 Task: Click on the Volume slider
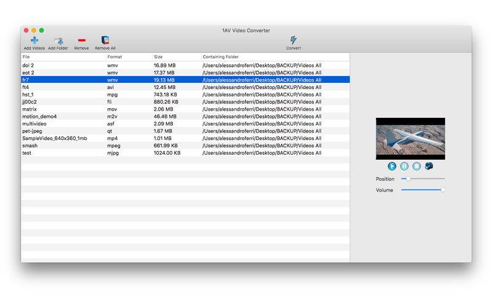(x=423, y=190)
